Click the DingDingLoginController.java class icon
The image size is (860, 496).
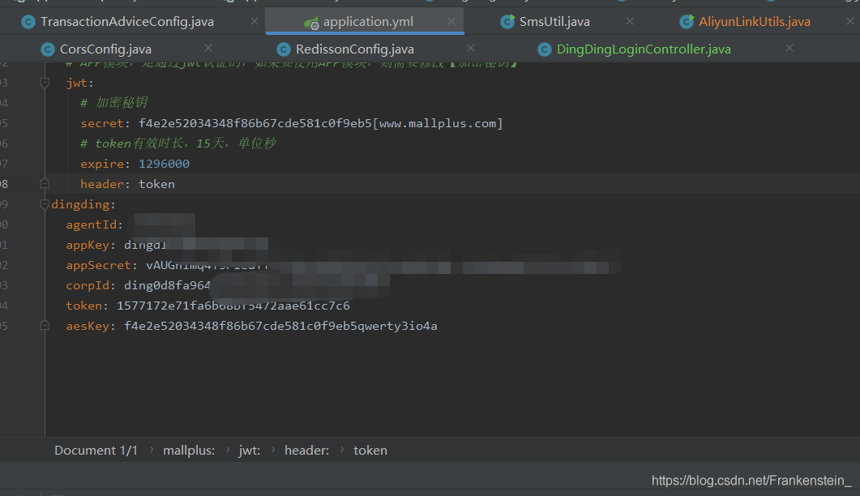click(544, 49)
